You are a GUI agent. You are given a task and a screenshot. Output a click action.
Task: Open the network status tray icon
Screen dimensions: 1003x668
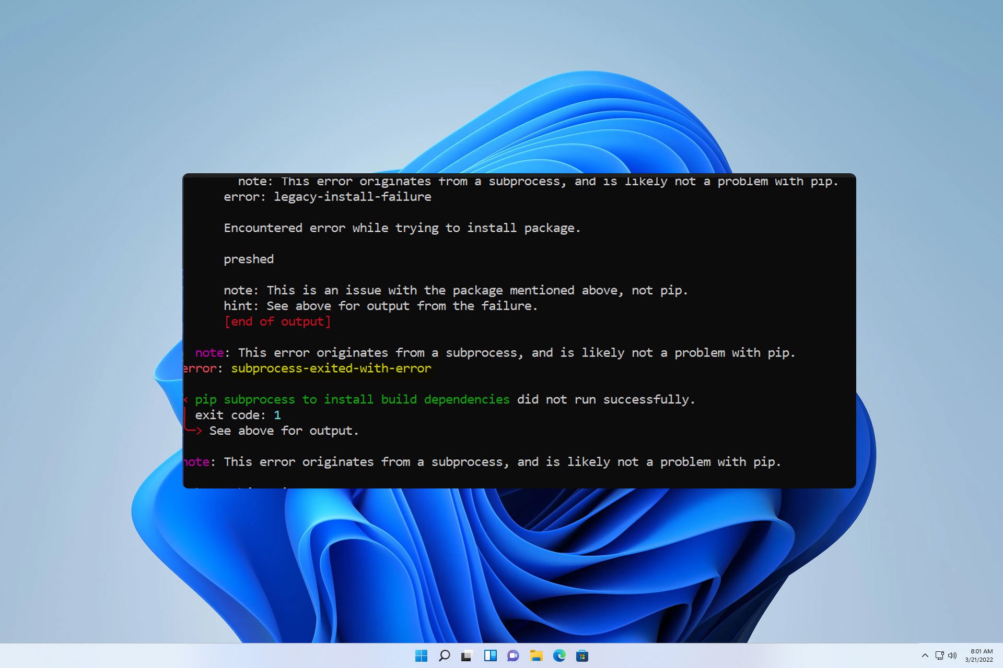tap(939, 655)
